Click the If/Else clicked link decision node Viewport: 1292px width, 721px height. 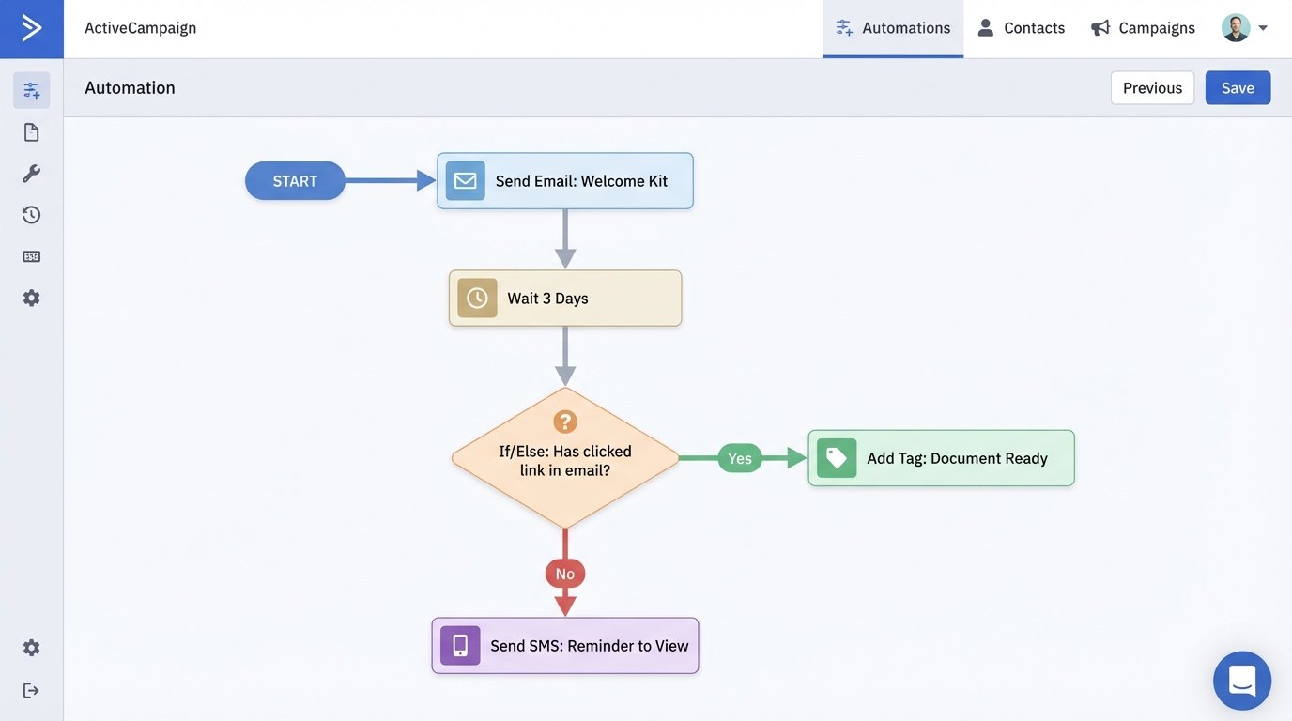pos(564,458)
